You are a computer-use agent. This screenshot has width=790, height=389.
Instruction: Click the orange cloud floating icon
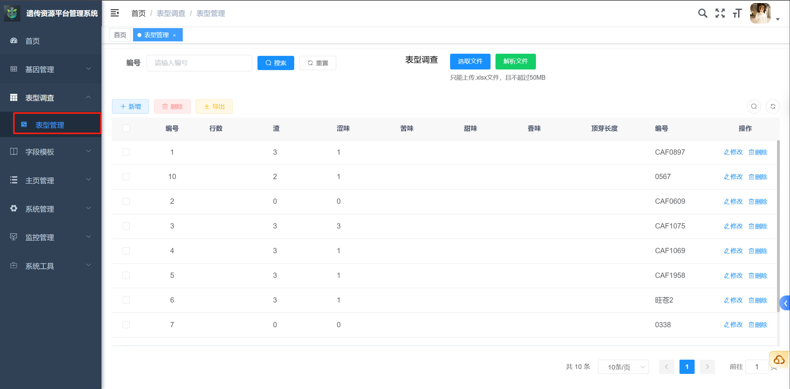click(x=779, y=360)
